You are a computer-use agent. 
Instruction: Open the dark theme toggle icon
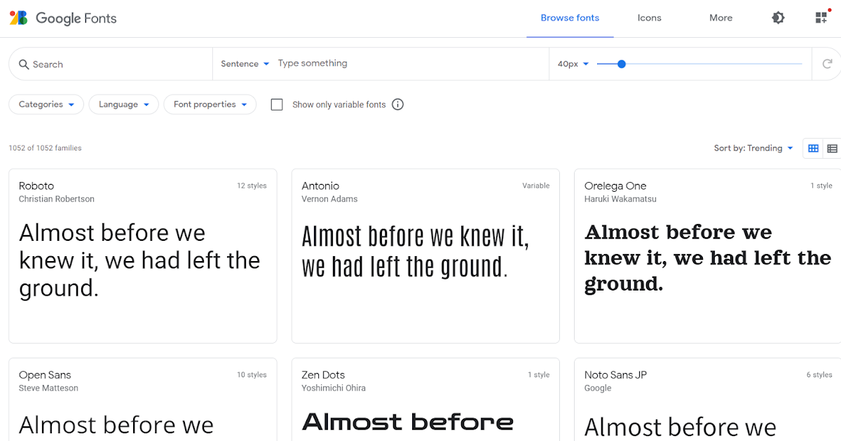(778, 17)
